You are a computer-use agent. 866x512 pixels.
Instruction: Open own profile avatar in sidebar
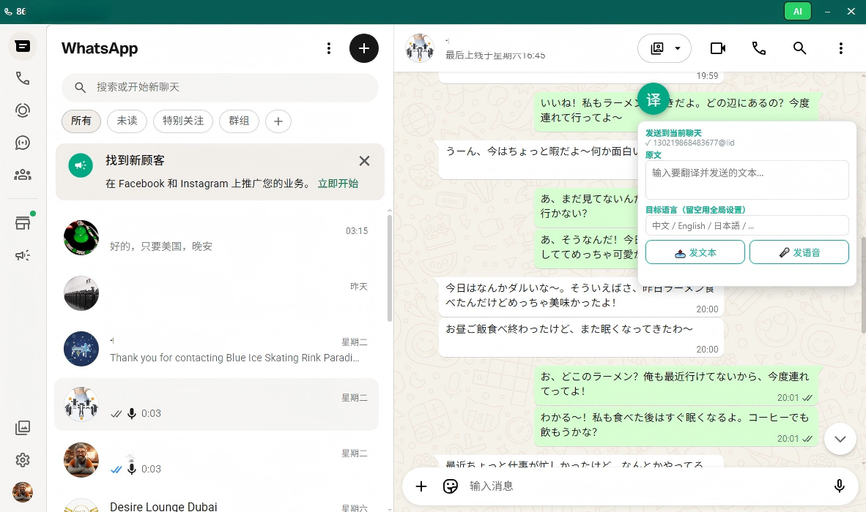click(x=23, y=492)
